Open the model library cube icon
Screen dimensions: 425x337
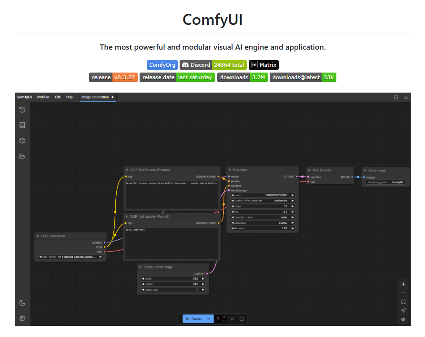(x=22, y=141)
